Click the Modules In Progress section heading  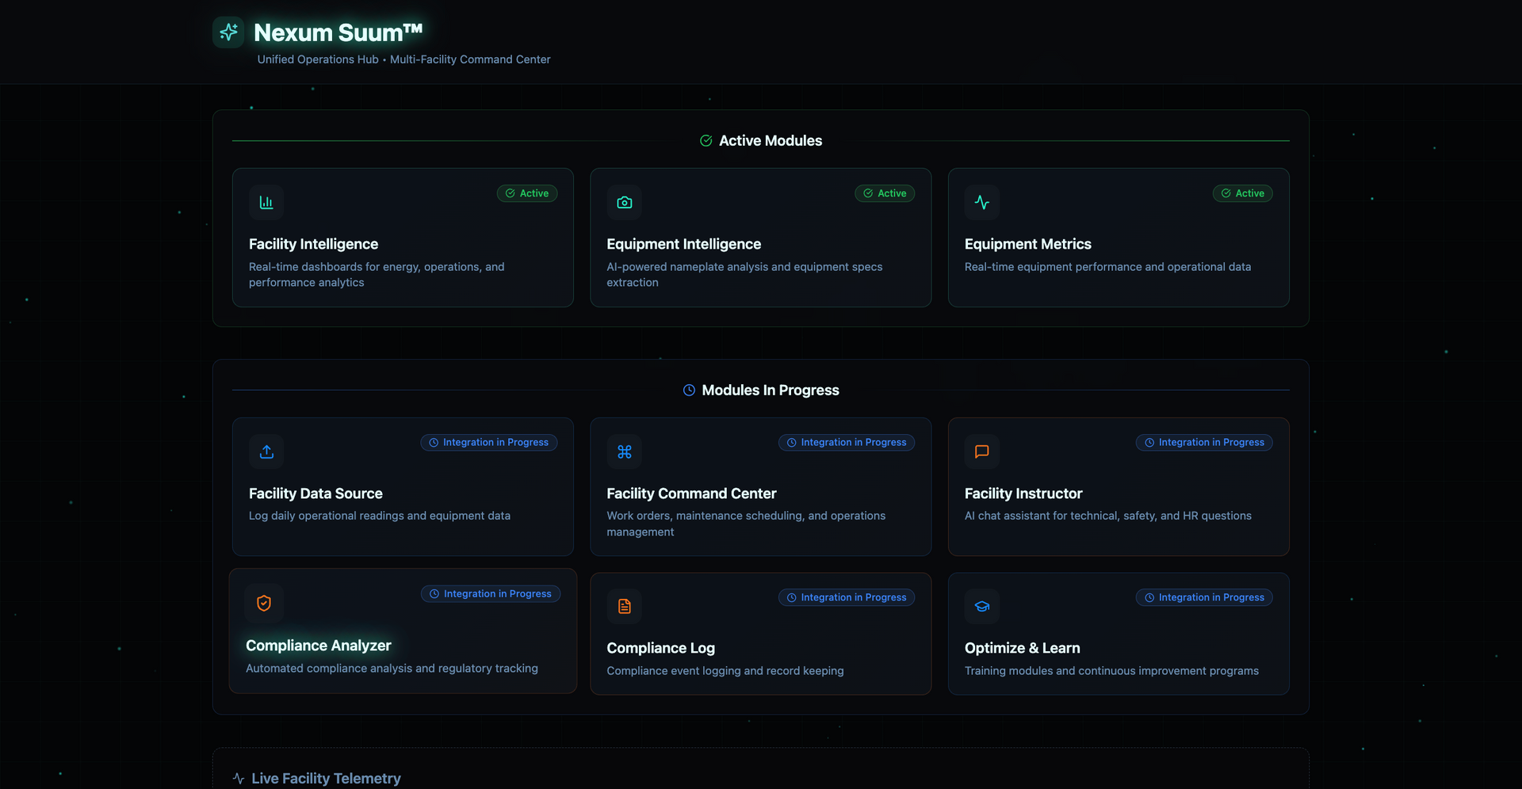click(x=770, y=391)
